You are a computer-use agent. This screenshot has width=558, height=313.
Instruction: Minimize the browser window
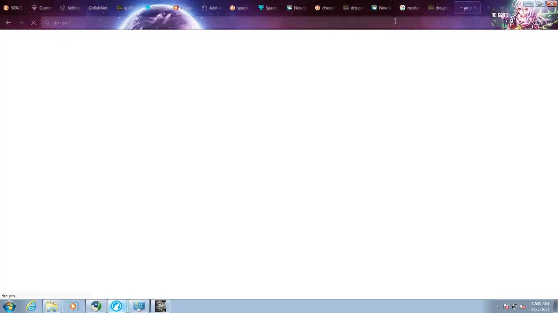529,4
